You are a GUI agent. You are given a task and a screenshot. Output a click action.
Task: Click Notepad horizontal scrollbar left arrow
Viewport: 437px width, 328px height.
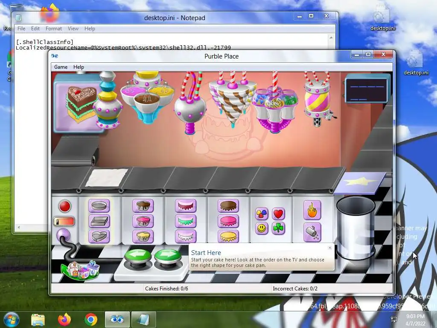point(19,227)
